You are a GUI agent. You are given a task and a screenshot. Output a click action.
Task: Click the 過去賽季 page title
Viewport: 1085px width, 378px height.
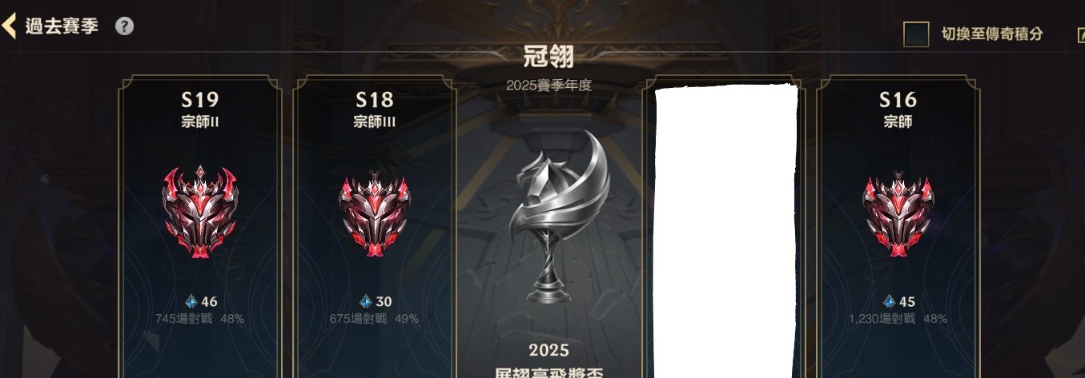click(62, 26)
